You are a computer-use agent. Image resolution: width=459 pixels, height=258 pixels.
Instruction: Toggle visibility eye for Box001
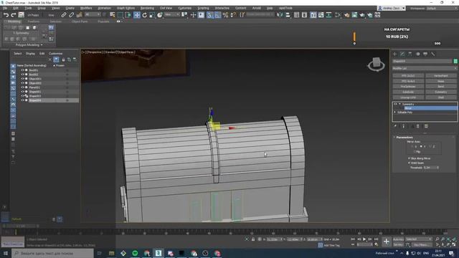tap(22, 70)
